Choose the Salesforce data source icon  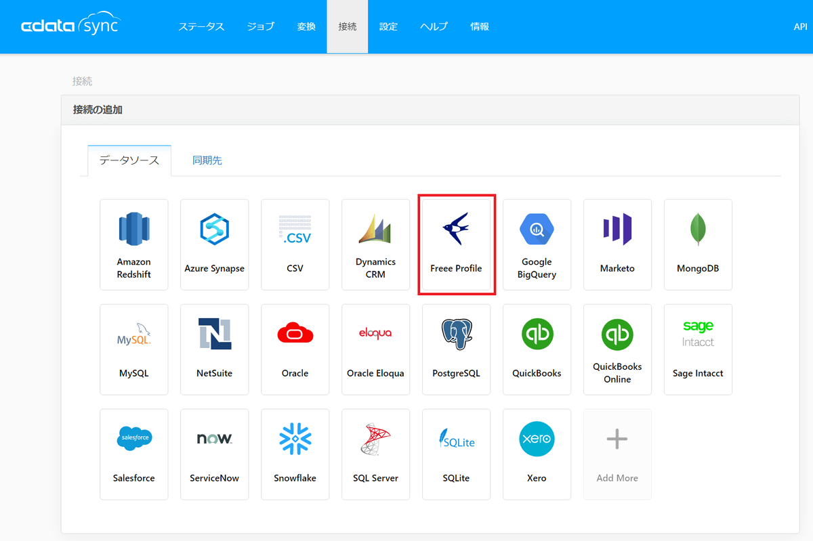point(133,454)
